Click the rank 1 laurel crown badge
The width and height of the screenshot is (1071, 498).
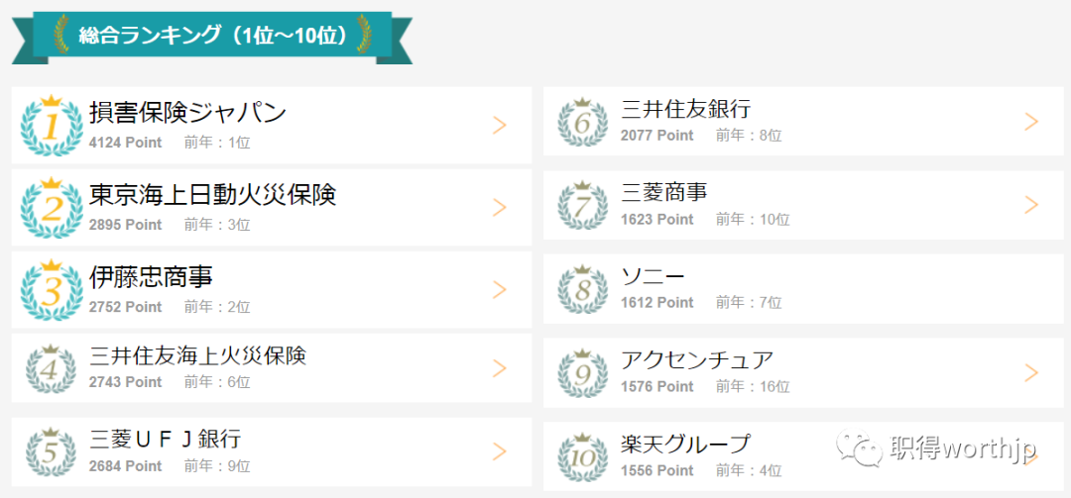point(52,126)
